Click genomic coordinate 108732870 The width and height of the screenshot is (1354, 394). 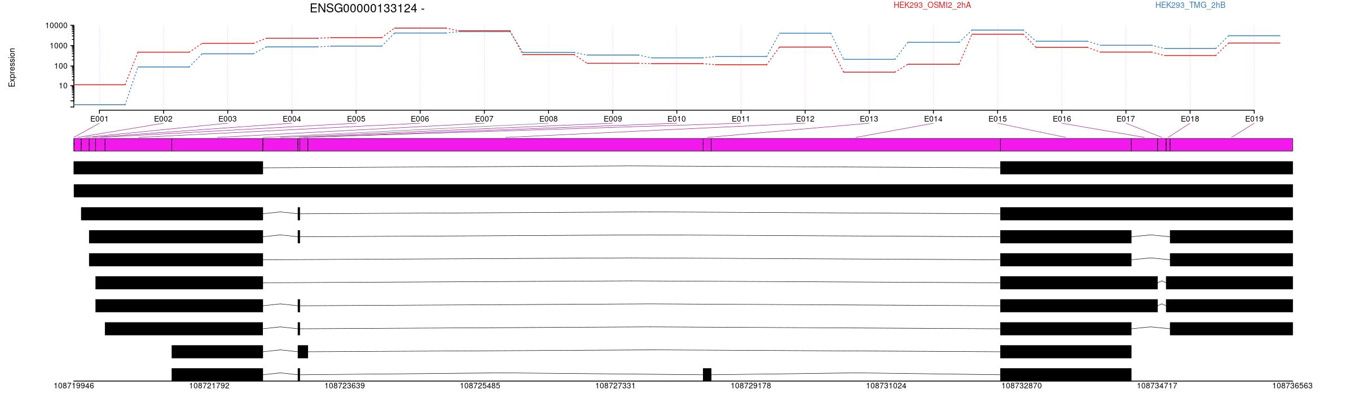1022,386
